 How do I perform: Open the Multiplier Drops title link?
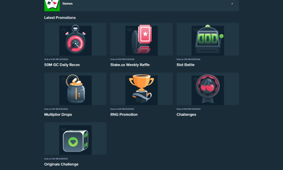58,115
